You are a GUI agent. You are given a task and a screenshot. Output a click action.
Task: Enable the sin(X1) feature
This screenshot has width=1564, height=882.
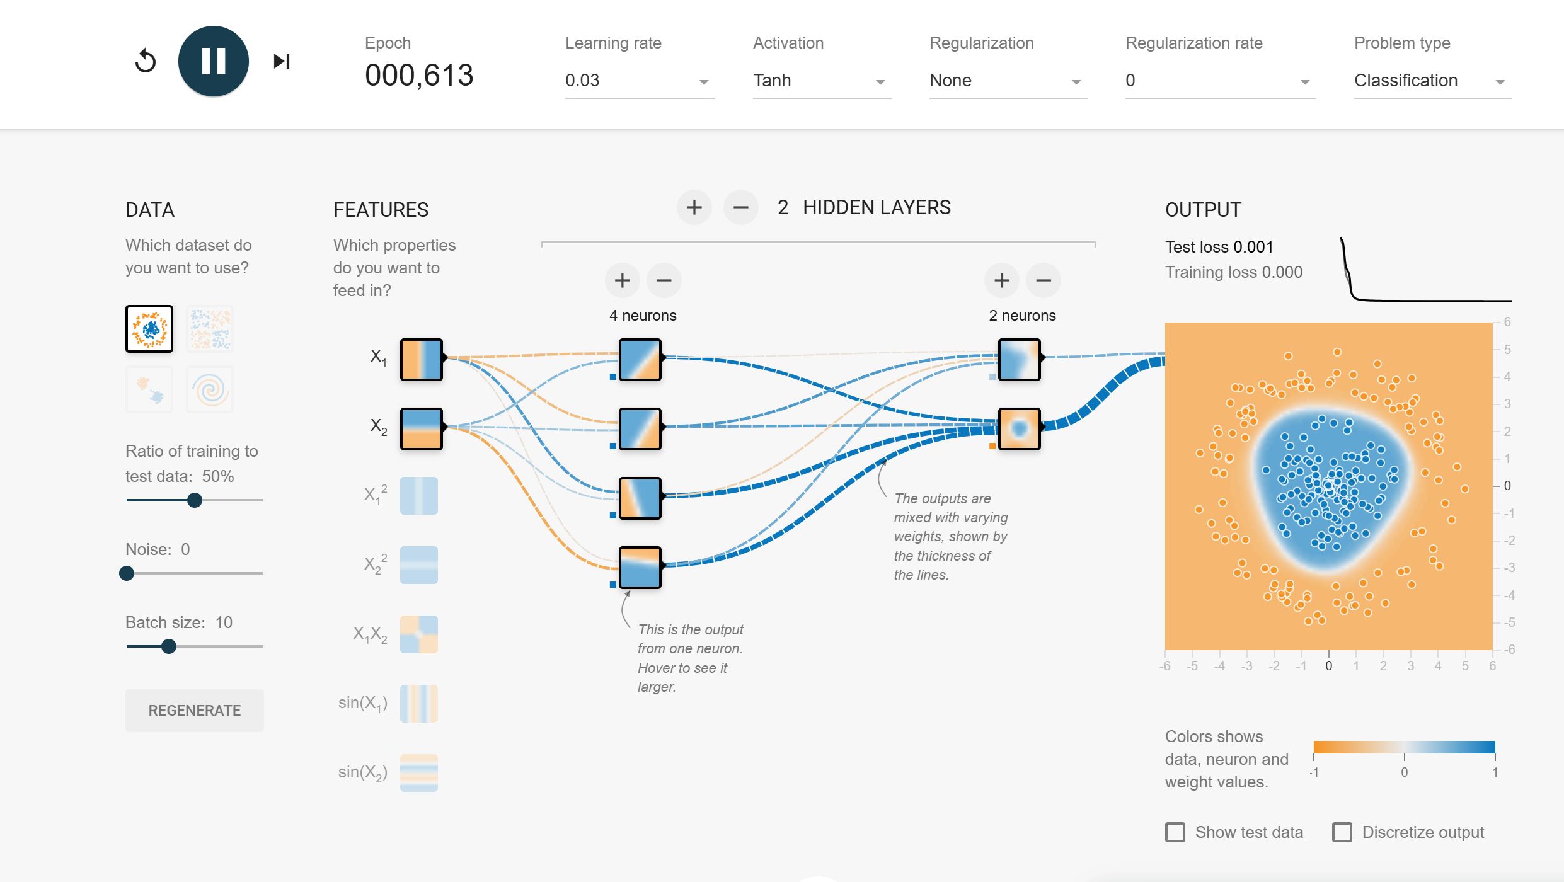[419, 704]
